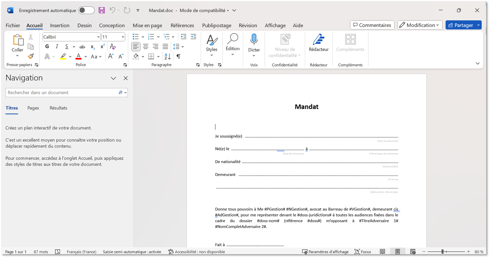Open the Commentaires button
The height and width of the screenshot is (258, 490).
(x=372, y=25)
